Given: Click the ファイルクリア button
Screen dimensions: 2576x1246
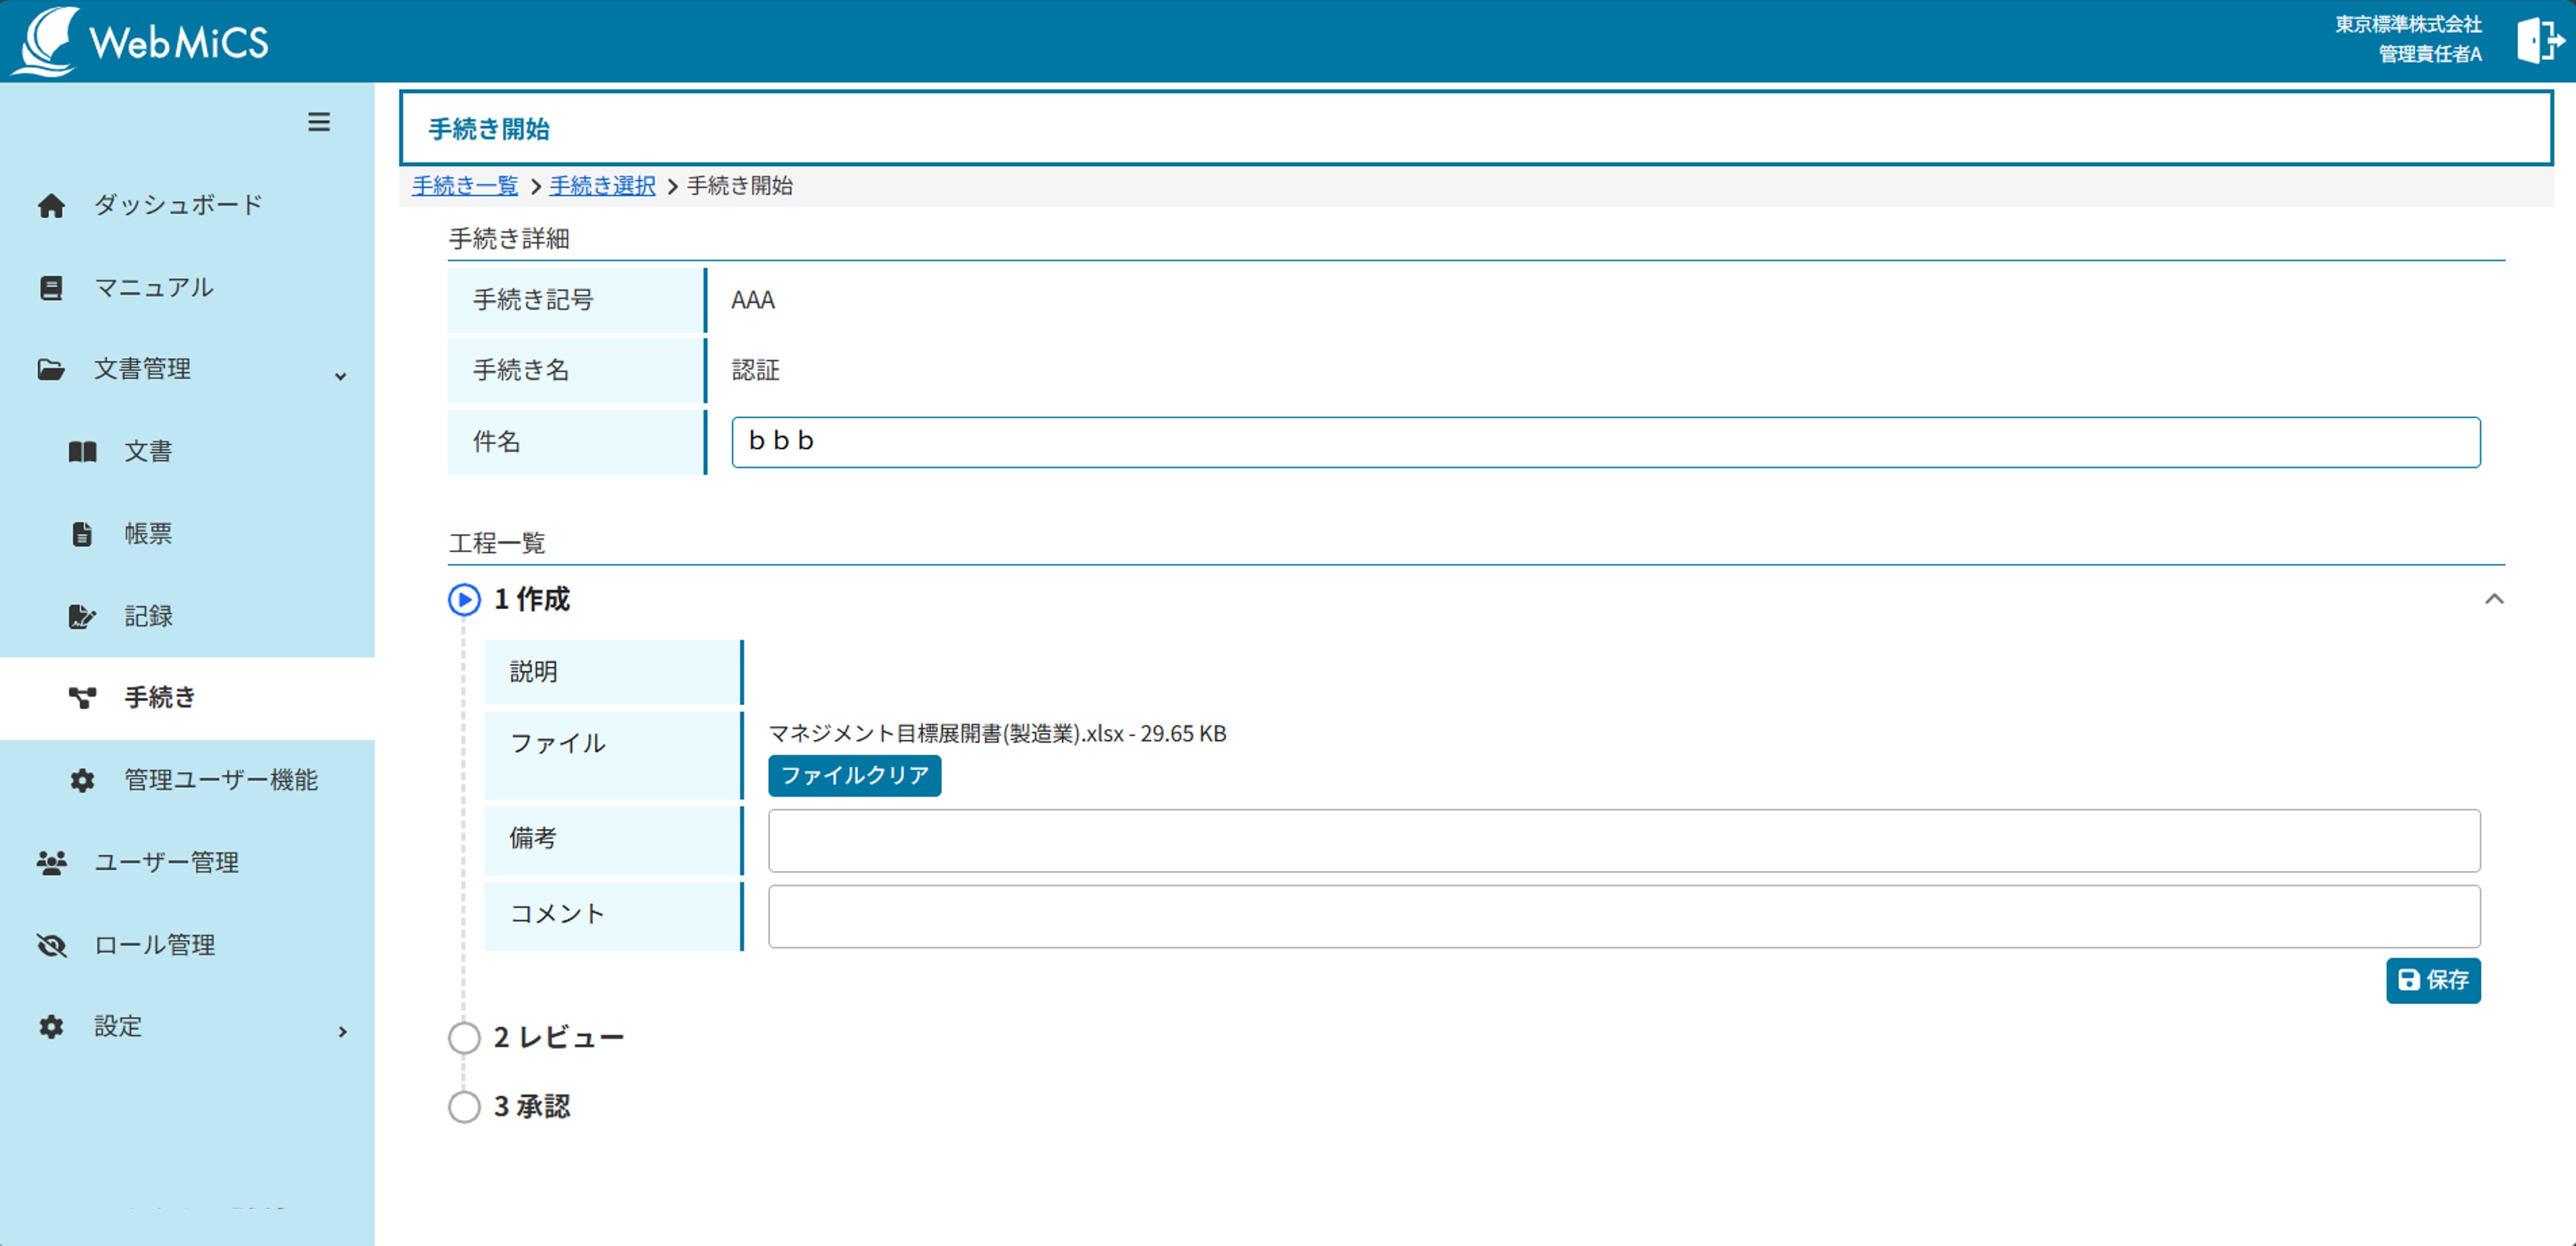Looking at the screenshot, I should [x=854, y=776].
